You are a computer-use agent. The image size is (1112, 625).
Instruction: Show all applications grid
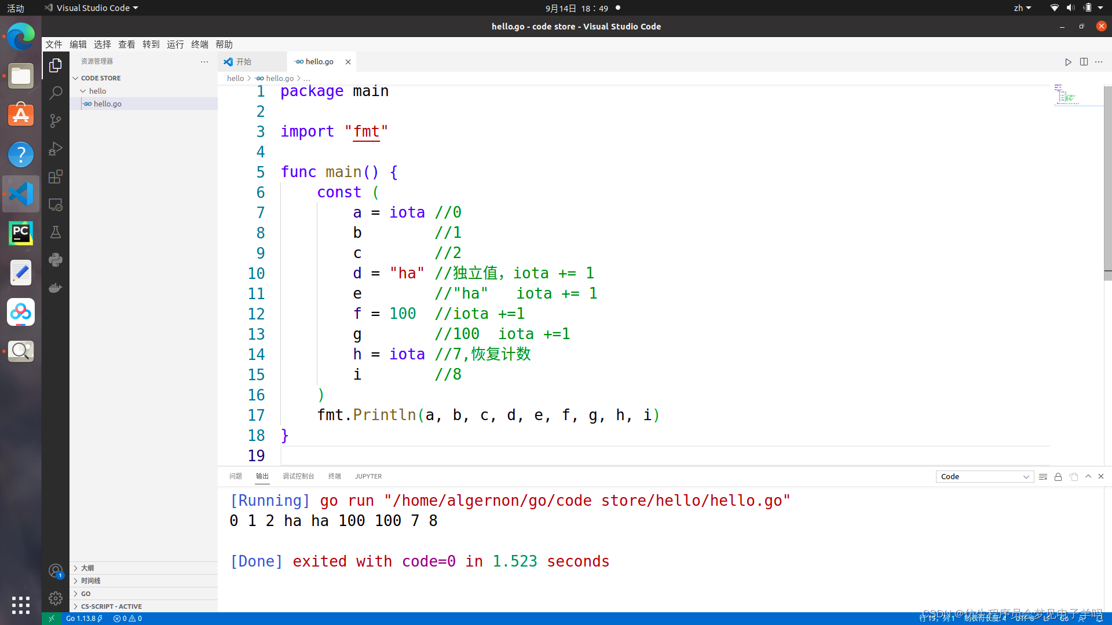coord(21,605)
